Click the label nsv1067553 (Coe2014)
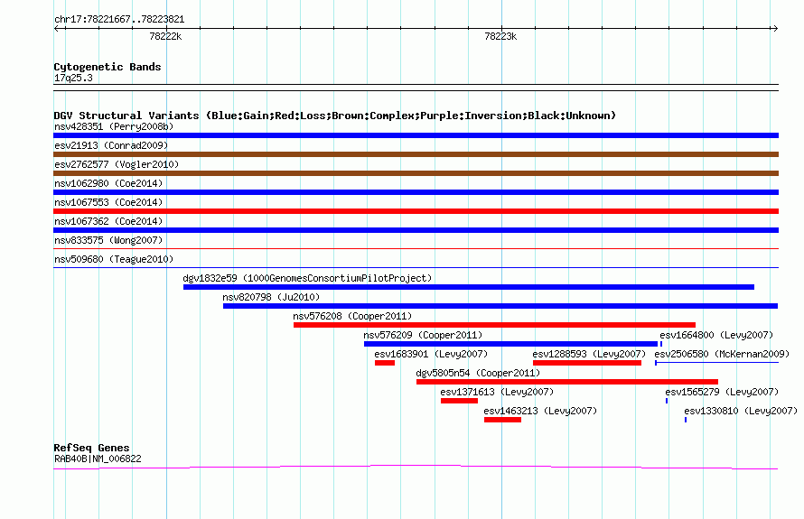The image size is (804, 519). pyautogui.click(x=108, y=202)
